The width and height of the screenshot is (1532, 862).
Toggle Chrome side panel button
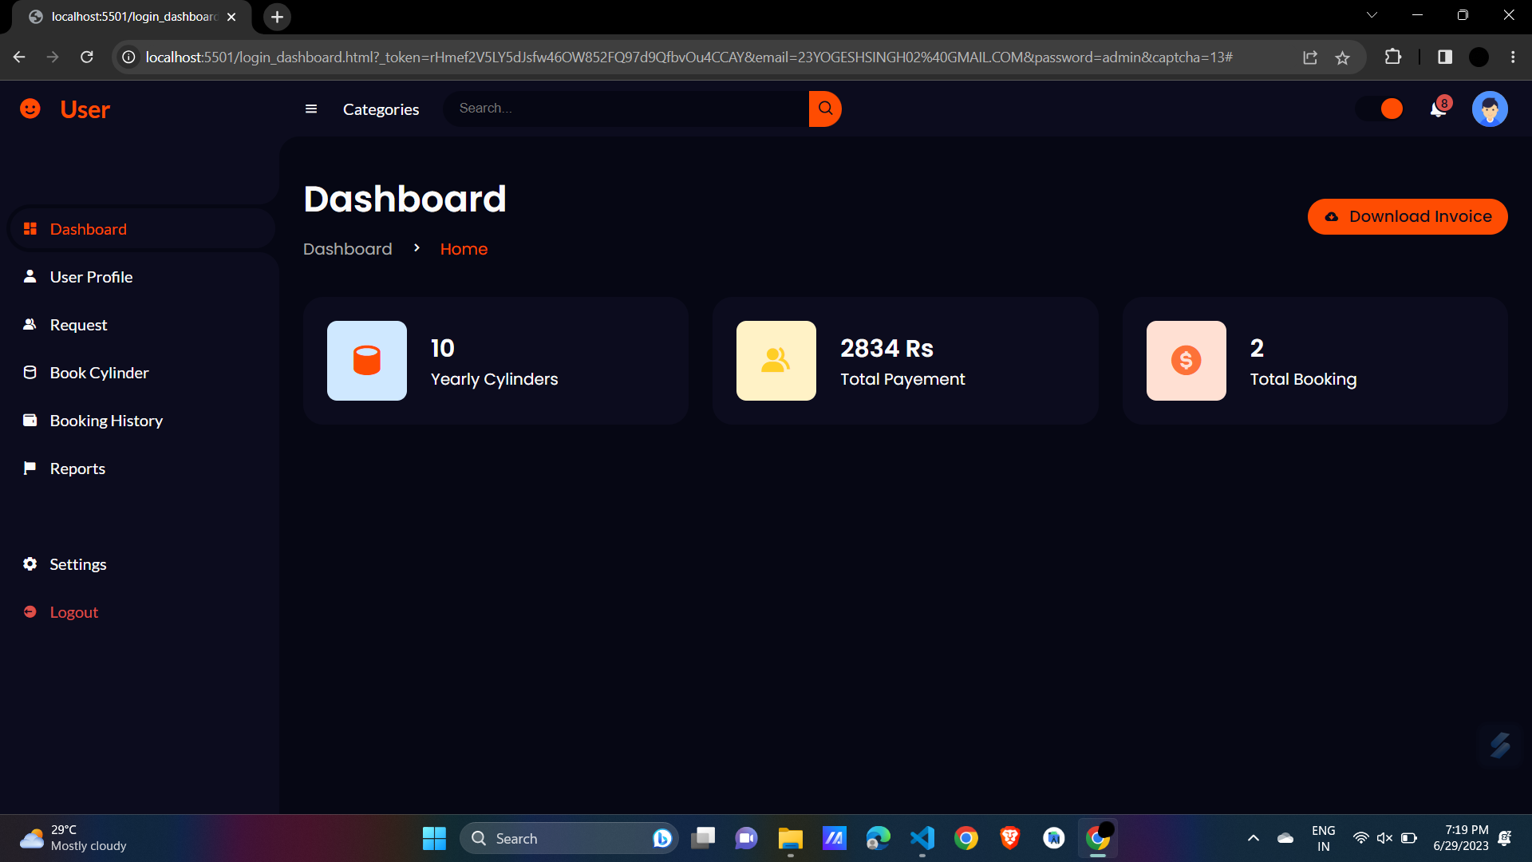(x=1444, y=57)
